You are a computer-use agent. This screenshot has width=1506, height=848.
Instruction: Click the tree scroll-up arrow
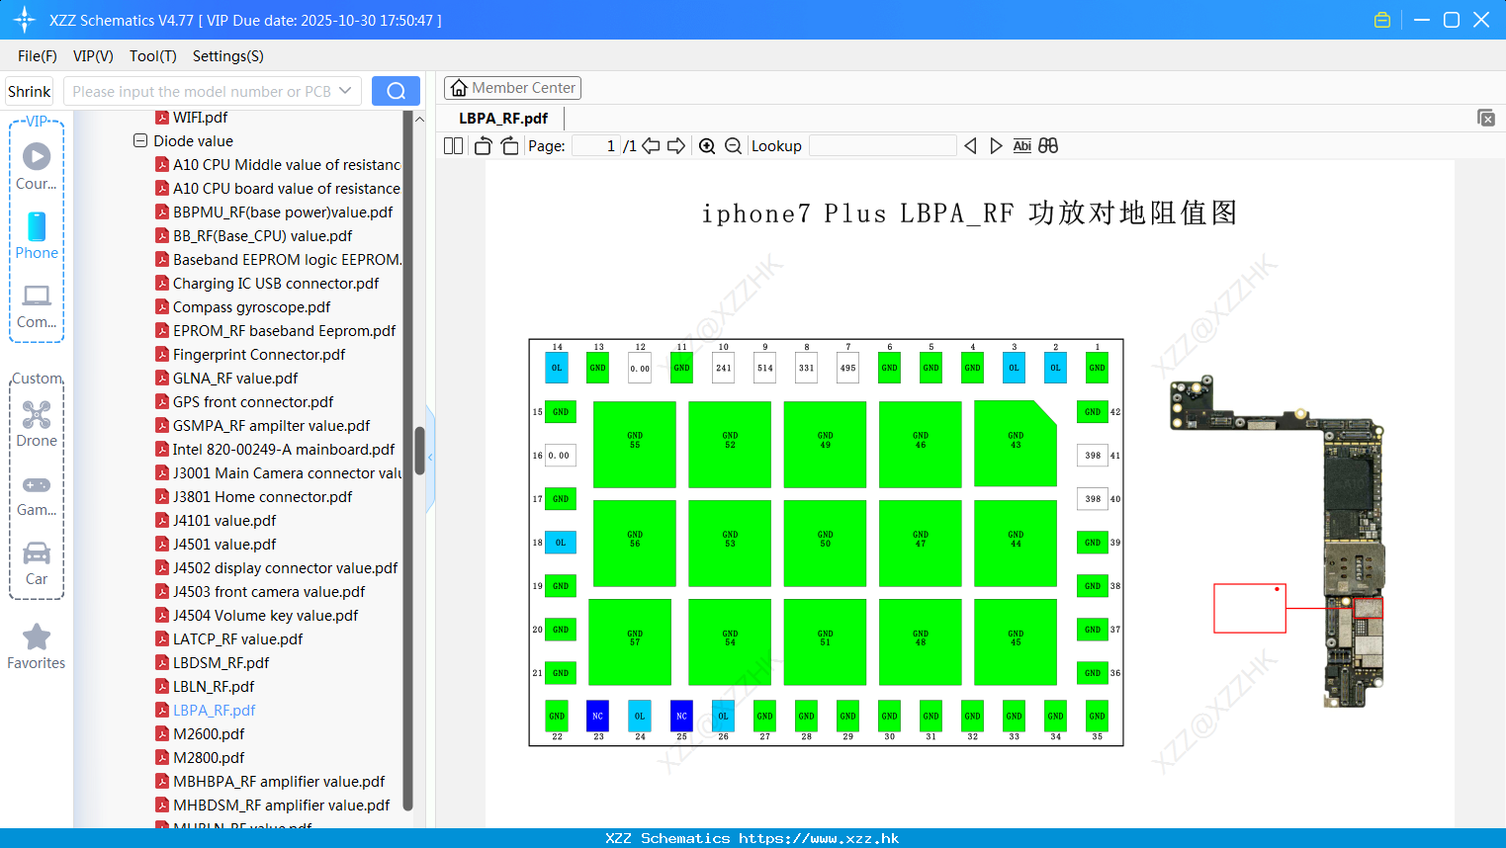(419, 119)
